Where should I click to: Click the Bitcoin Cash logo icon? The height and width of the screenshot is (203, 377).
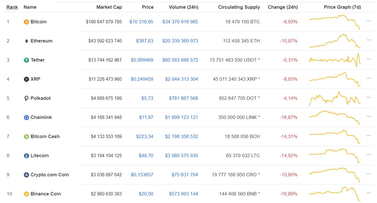point(26,137)
